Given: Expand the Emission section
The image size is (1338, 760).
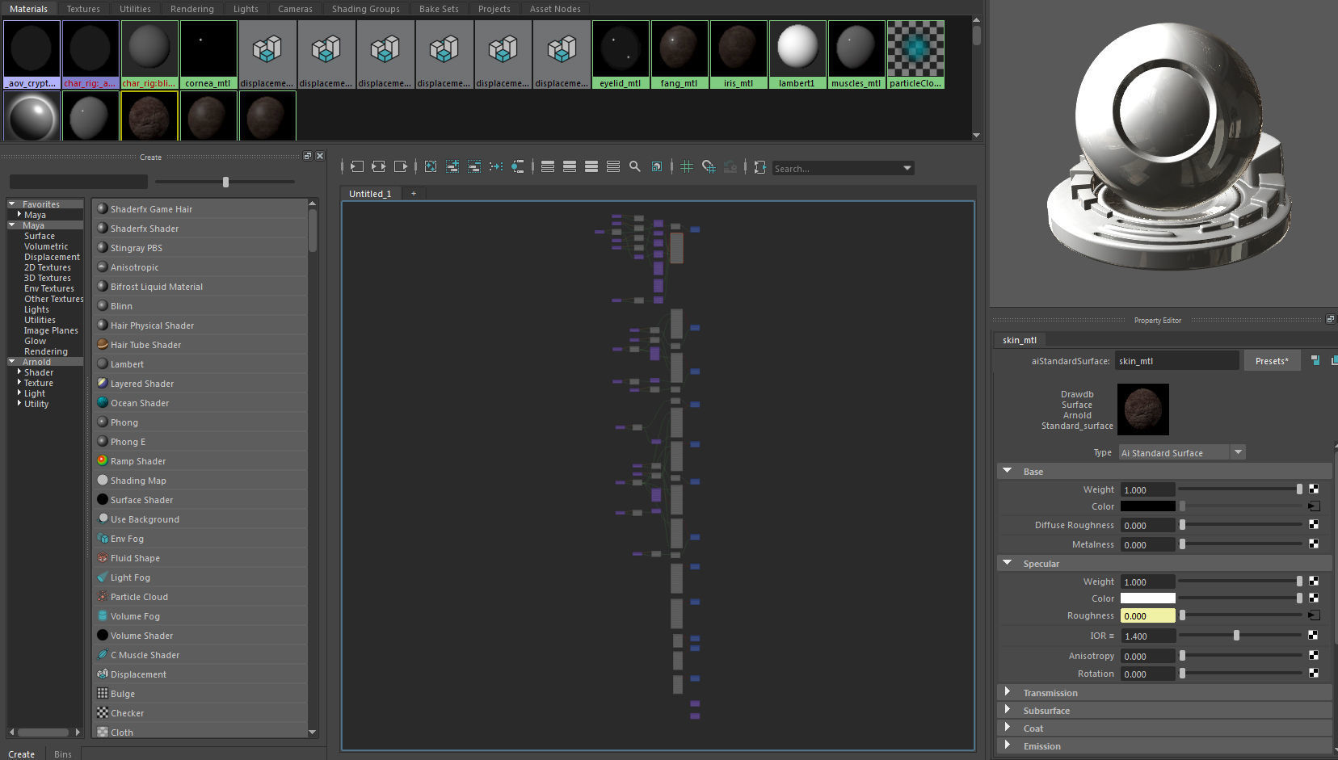Looking at the screenshot, I should 1007,745.
